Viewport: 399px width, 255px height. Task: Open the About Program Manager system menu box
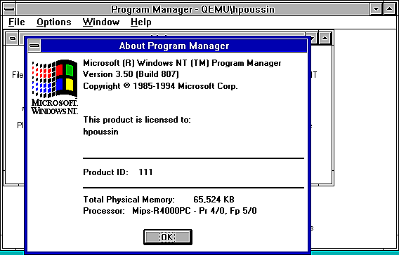[34, 46]
